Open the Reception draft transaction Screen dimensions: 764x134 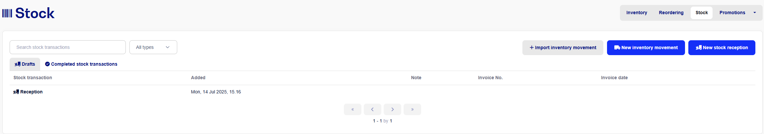(x=31, y=92)
